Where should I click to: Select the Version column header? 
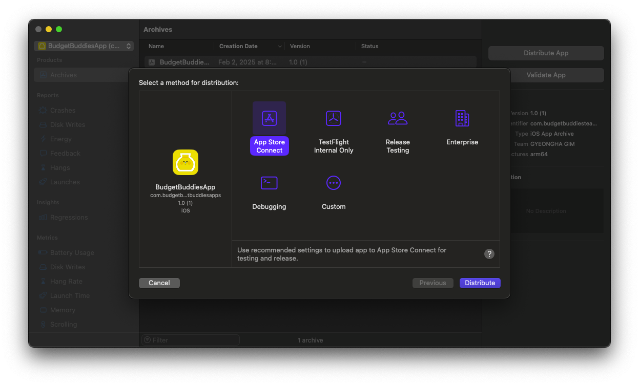[x=300, y=47]
